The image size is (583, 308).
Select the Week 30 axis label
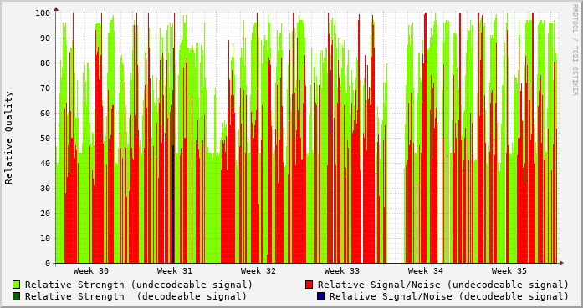coord(91,271)
